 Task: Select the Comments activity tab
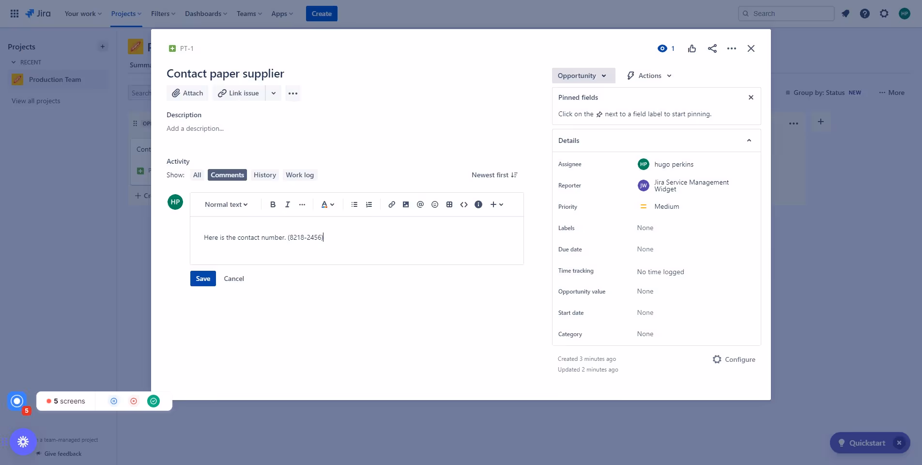click(x=227, y=175)
